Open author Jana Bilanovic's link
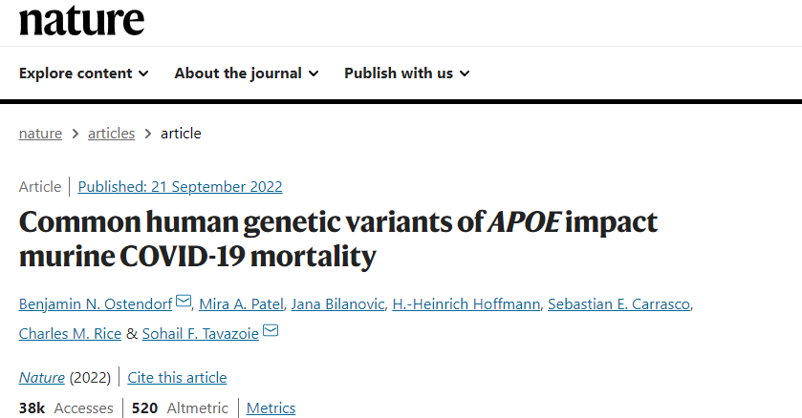Screen dimensions: 802x418 (337, 304)
